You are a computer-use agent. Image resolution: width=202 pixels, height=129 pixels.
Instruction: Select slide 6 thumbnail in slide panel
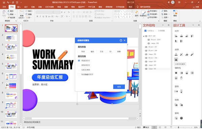11,76
